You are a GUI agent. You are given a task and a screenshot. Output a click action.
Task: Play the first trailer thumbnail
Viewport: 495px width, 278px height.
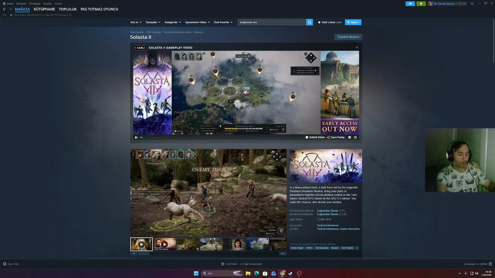pyautogui.click(x=142, y=244)
